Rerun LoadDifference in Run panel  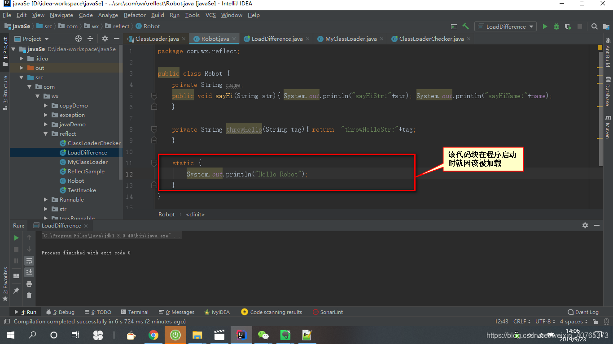16,238
